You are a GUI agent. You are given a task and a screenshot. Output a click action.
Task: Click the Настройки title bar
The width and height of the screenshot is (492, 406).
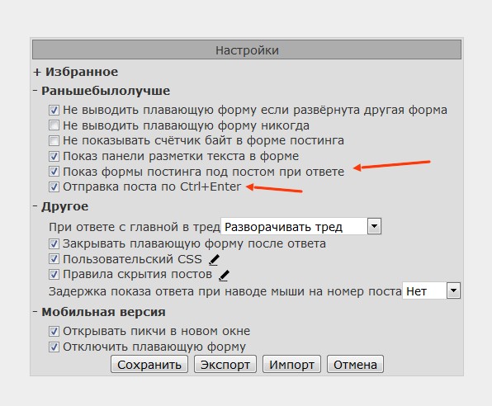tap(247, 50)
